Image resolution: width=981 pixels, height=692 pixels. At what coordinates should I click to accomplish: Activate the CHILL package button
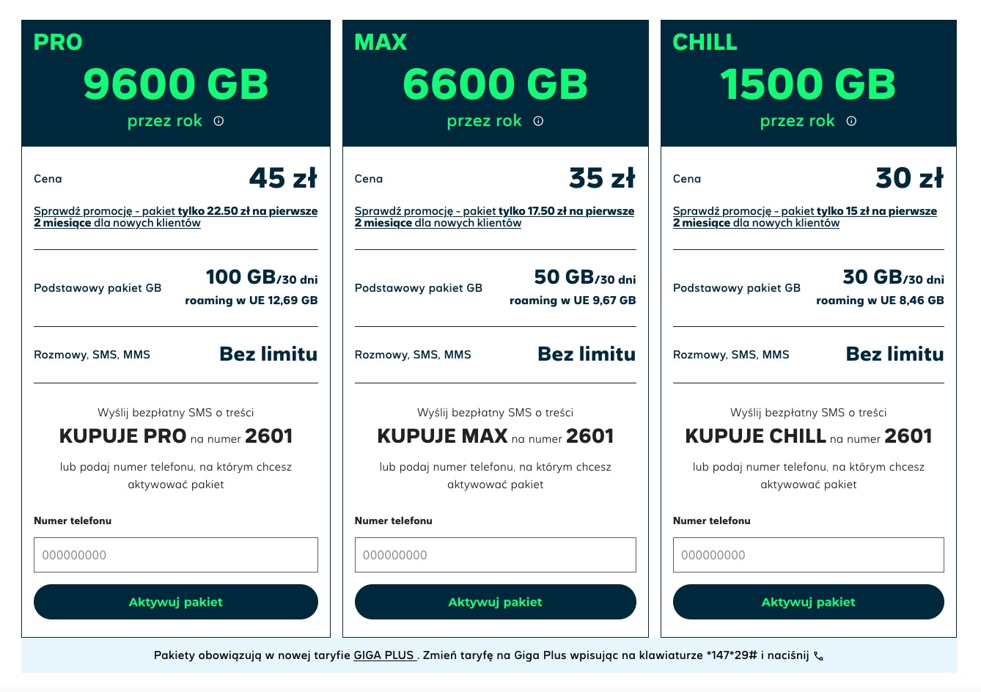[809, 602]
